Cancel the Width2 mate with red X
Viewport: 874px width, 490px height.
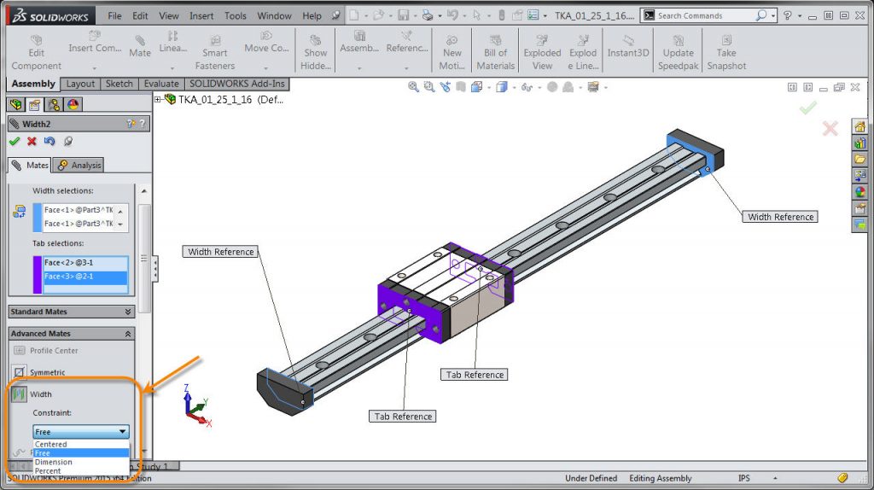pyautogui.click(x=32, y=142)
